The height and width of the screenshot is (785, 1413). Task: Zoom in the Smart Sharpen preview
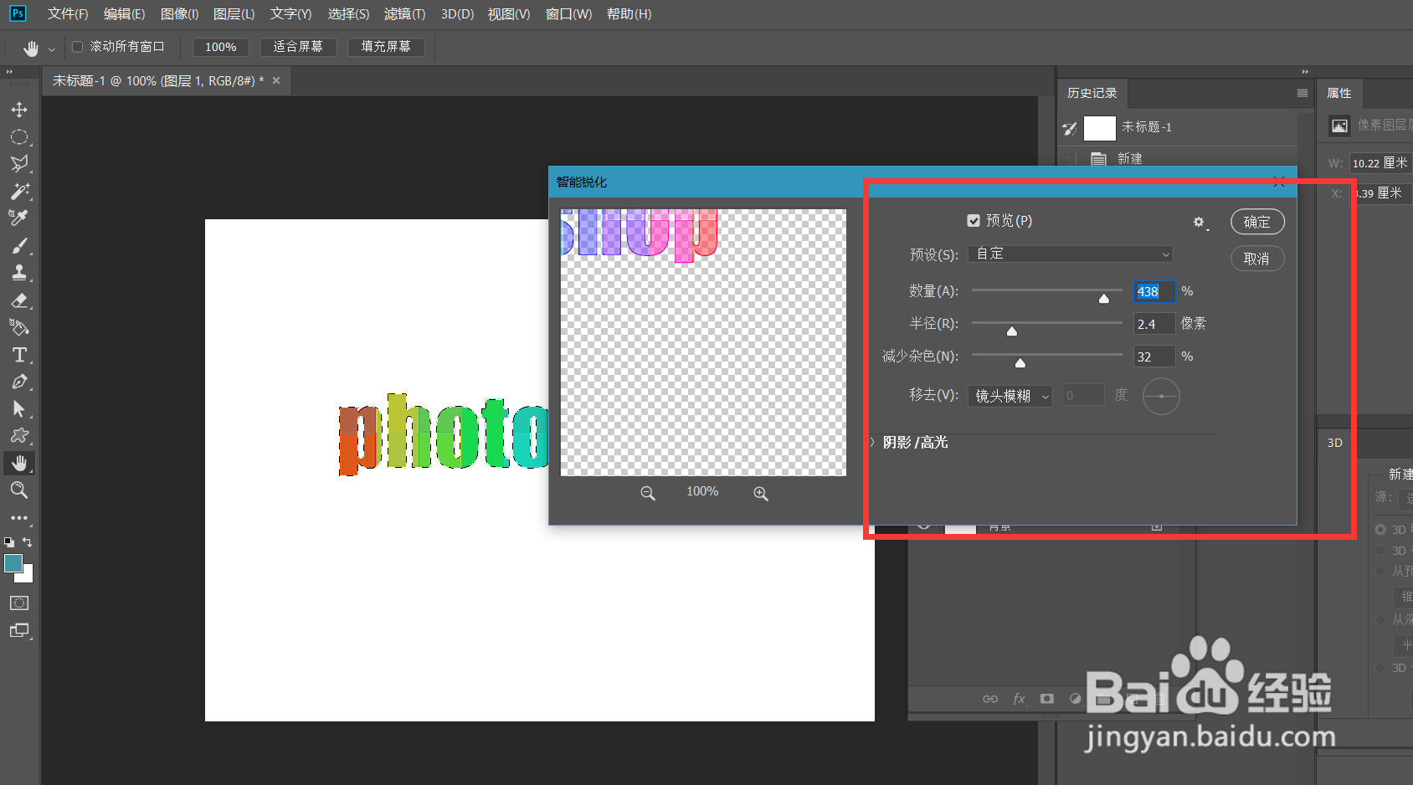[761, 493]
